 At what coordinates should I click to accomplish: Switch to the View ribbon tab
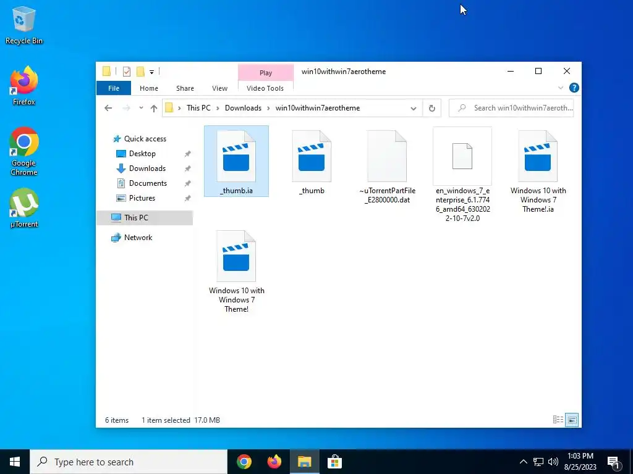(219, 88)
